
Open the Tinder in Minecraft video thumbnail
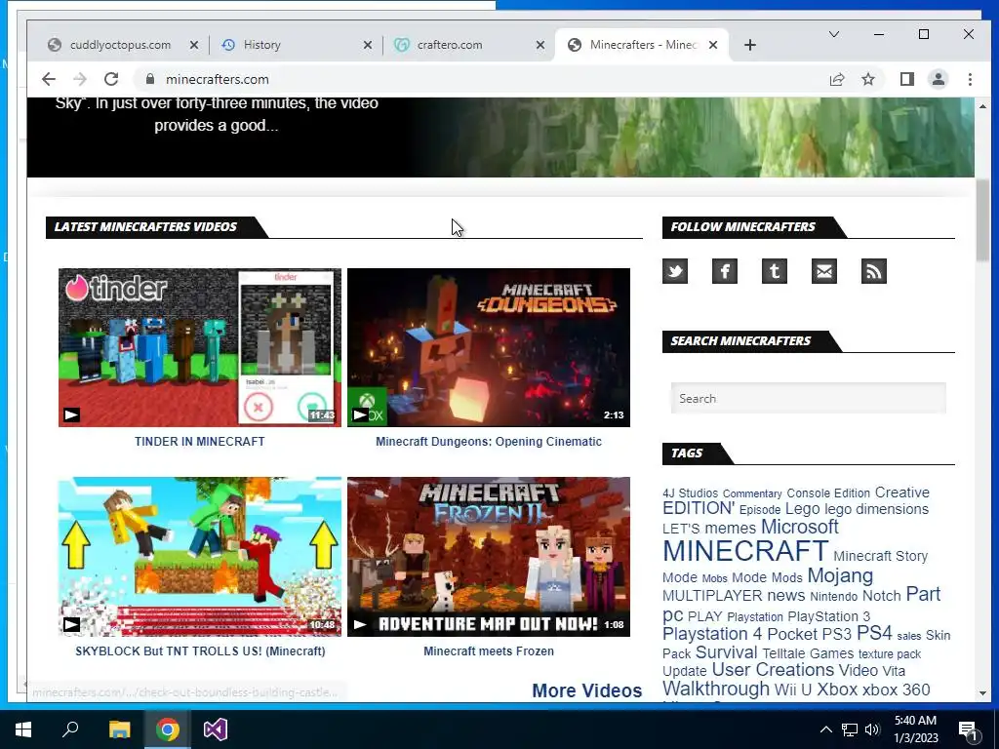[199, 347]
